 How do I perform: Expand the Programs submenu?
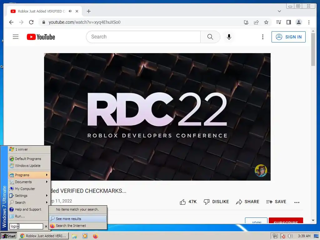click(29, 175)
